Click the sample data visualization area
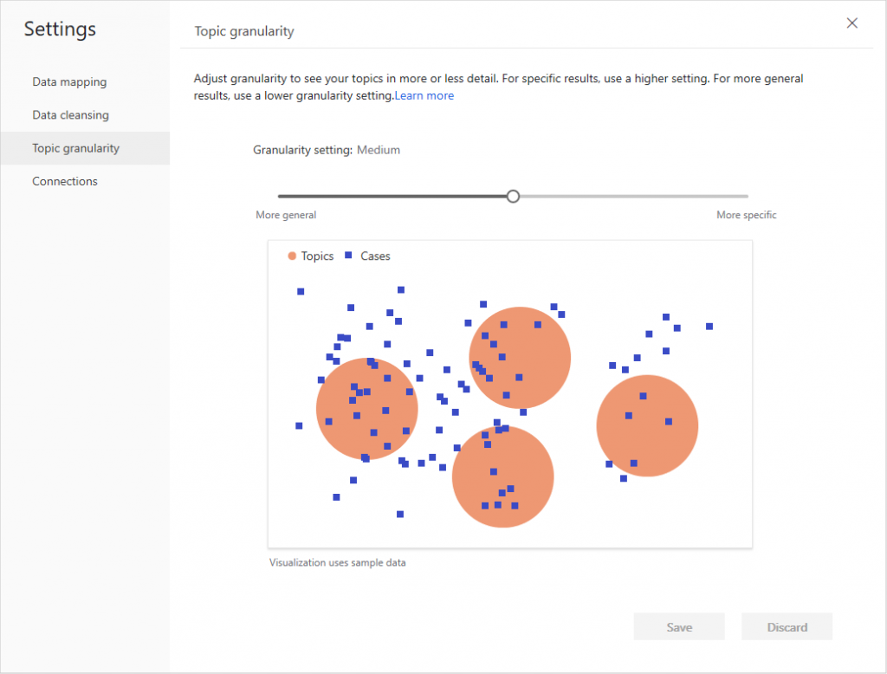 click(x=510, y=393)
